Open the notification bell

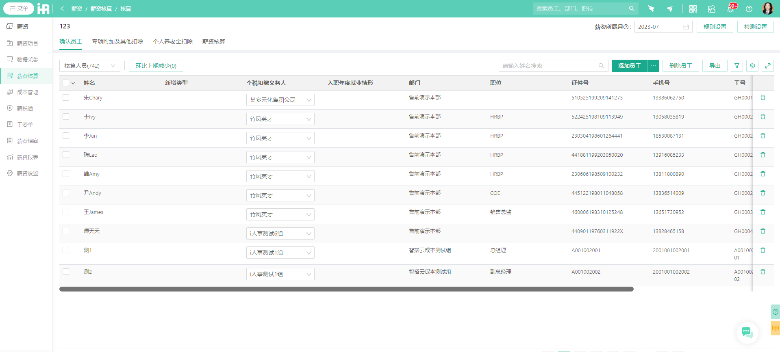[730, 9]
